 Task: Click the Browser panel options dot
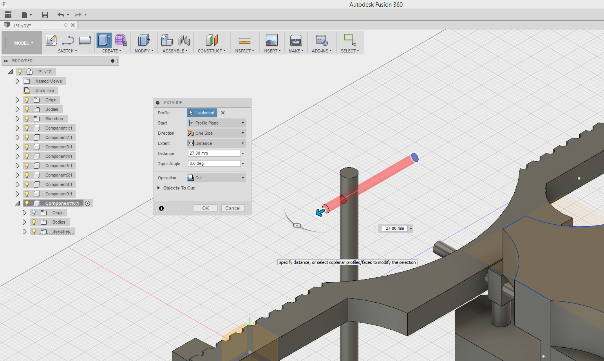pyautogui.click(x=112, y=61)
